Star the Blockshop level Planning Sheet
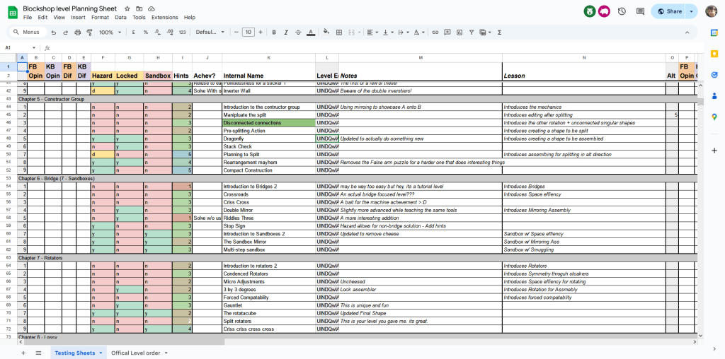 129,8
